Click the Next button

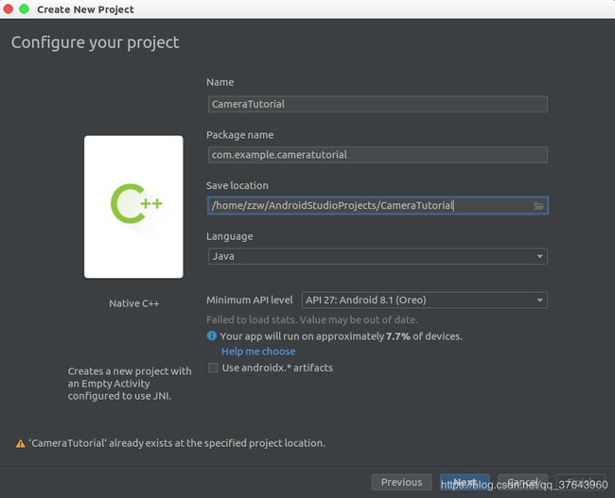pos(465,482)
